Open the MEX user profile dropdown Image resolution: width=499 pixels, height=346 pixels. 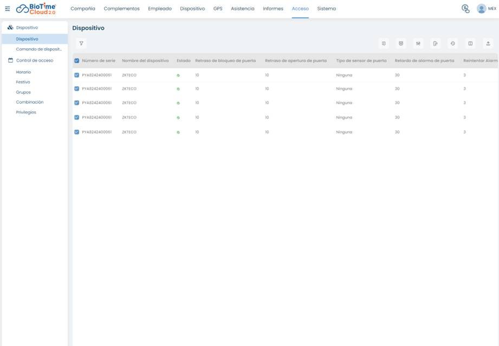point(487,9)
